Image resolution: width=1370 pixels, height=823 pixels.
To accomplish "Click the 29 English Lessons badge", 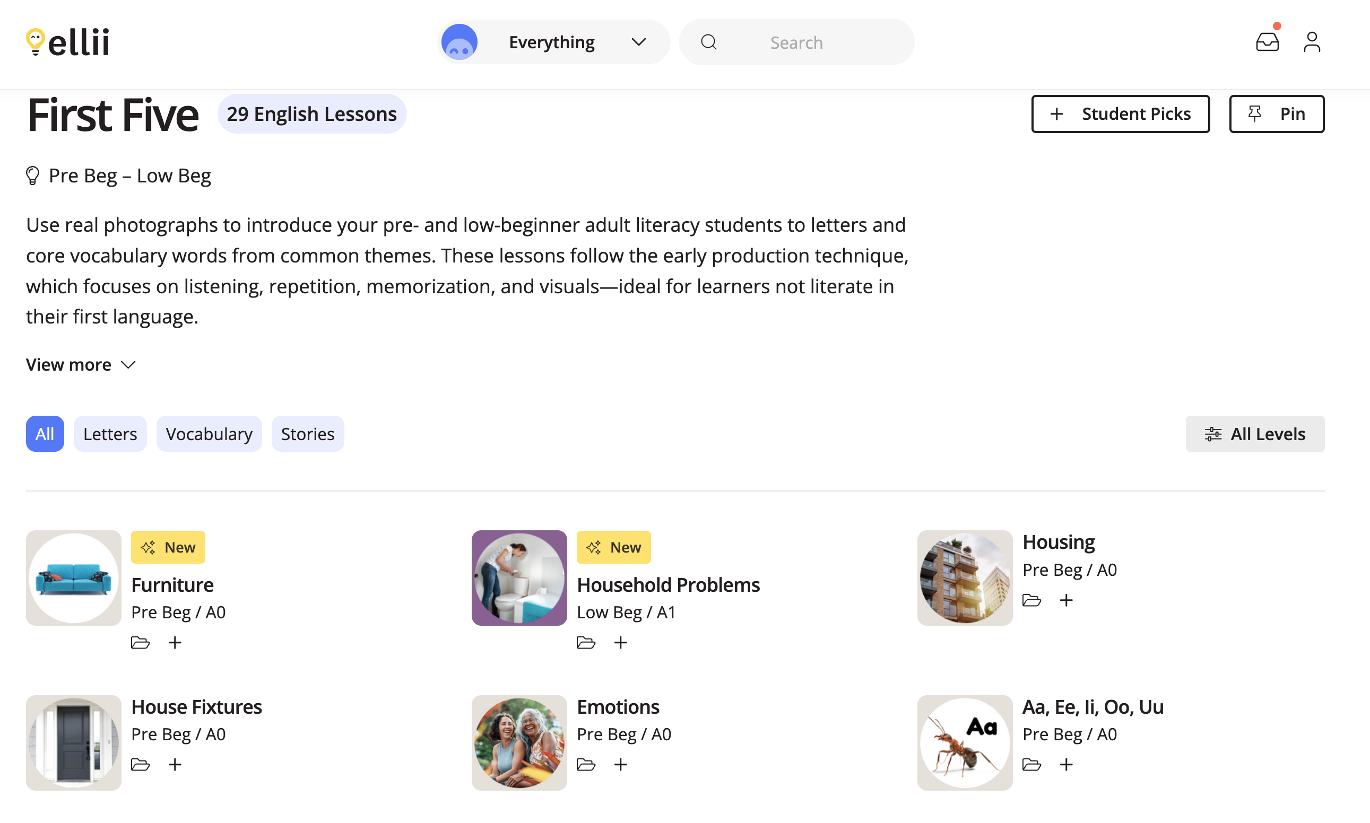I will tap(311, 113).
